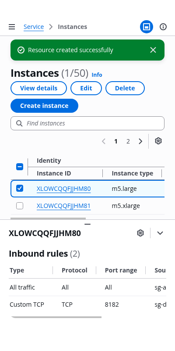The image size is (175, 351).
Task: Toggle the split panel icon in header
Action: click(147, 27)
